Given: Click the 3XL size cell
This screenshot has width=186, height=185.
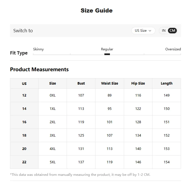Looking at the screenshot, I should (52, 135).
